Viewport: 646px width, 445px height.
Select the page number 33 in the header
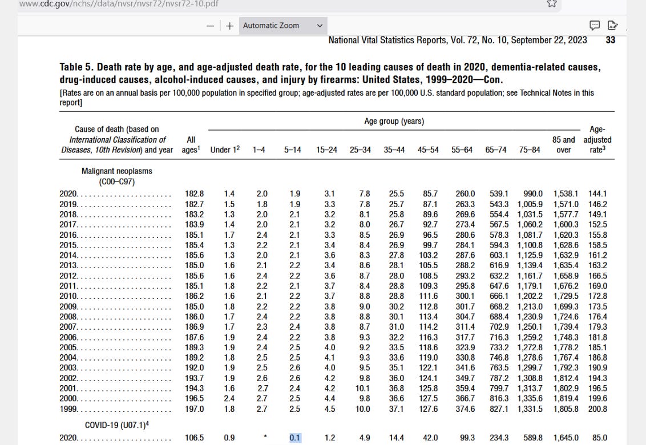pos(611,40)
